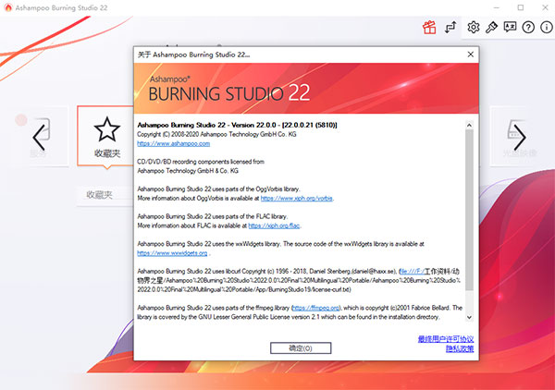Click the BURNING STUDIO 22 banner

pos(306,89)
